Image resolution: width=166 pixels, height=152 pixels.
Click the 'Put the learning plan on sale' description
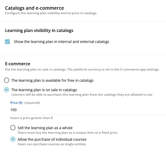click(x=82, y=69)
